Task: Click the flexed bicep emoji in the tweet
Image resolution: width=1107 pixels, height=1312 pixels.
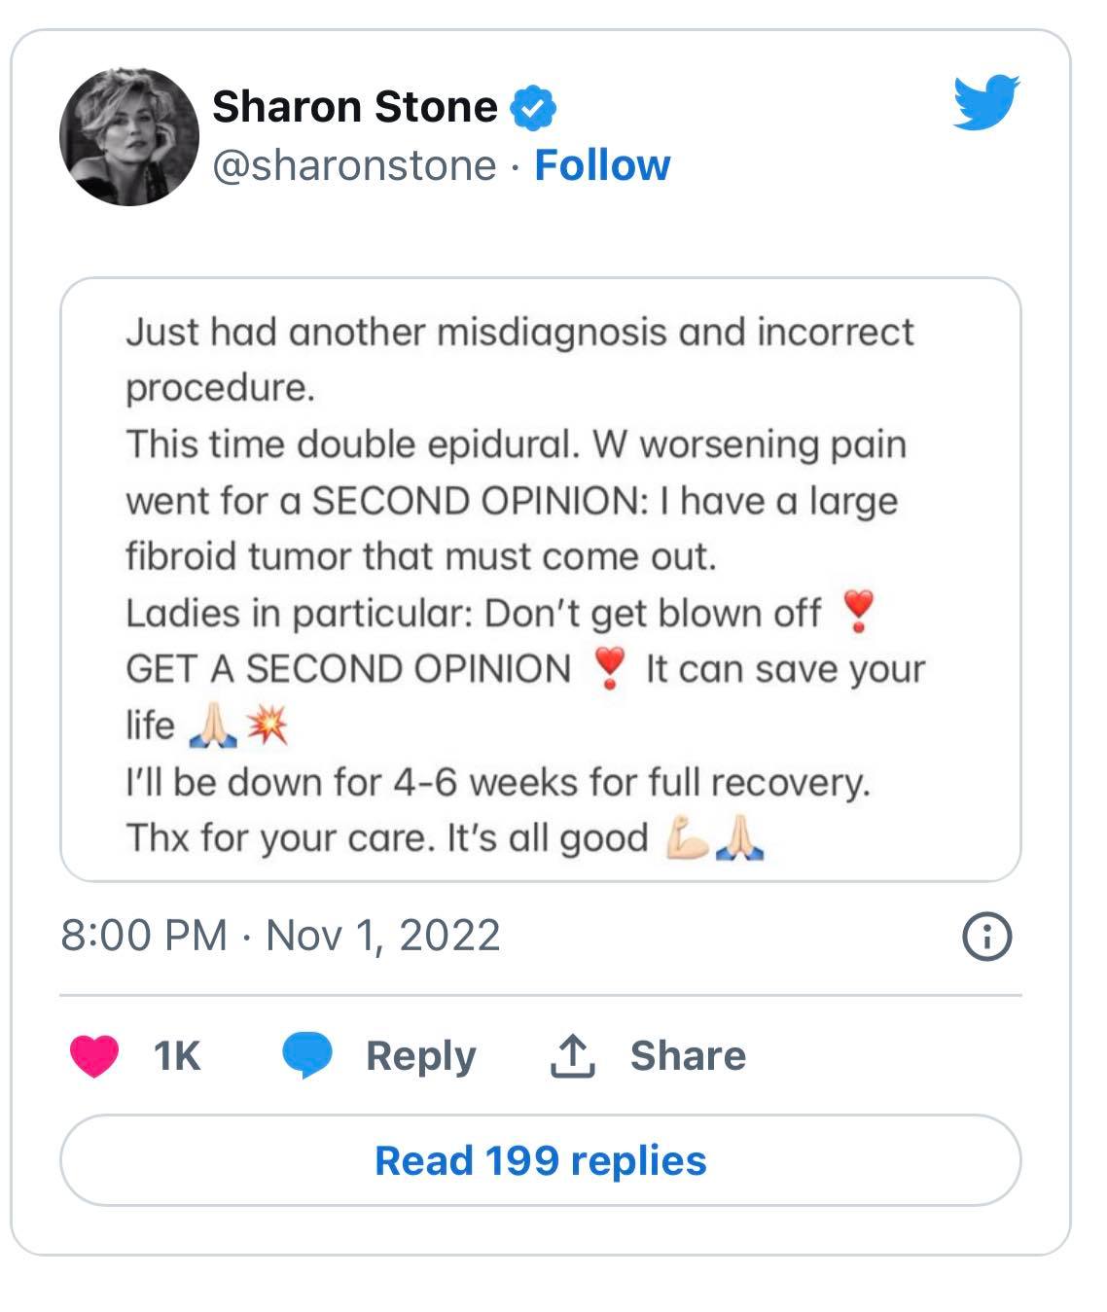Action: click(x=687, y=838)
